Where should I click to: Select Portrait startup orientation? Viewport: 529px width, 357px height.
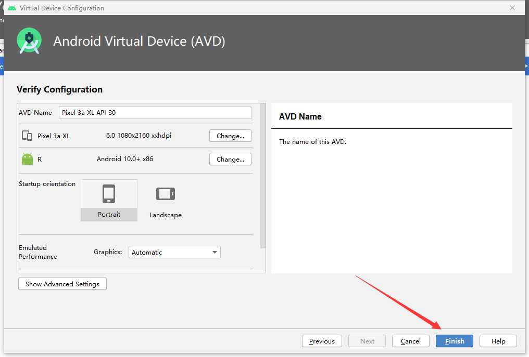[109, 200]
